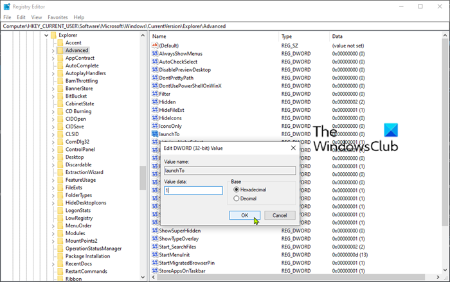Click the (Default) string value icon
This screenshot has width=450, height=282.
click(x=155, y=46)
